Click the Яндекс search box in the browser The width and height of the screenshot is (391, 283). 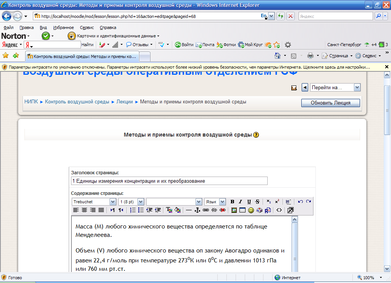click(336, 16)
